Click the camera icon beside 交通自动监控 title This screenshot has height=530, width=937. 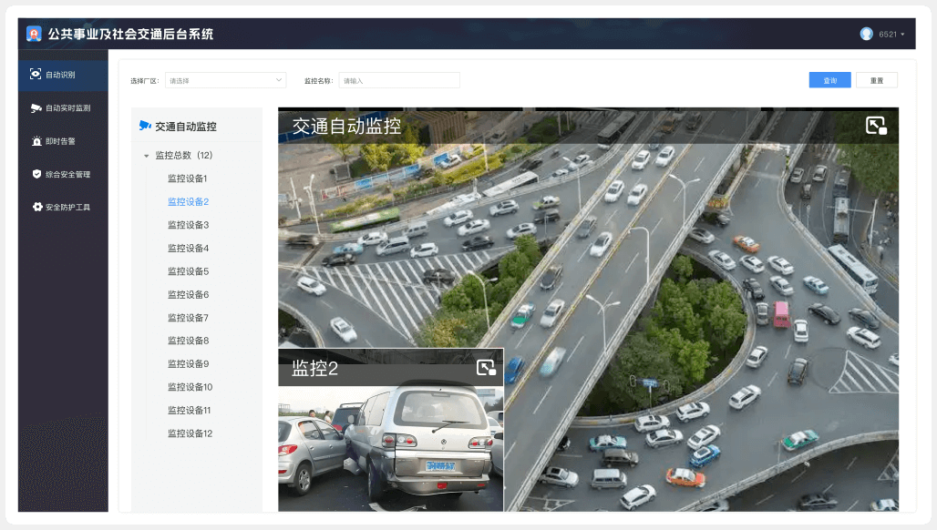click(x=144, y=127)
